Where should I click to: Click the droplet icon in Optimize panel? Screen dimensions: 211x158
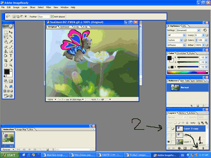(205, 30)
